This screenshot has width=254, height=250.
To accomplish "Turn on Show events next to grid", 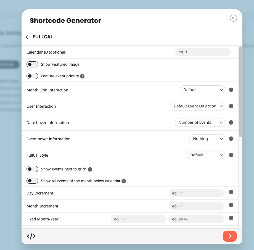I will tap(32, 169).
